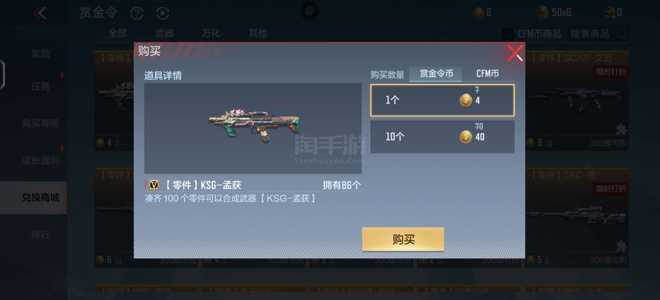Select the 武器 category tab
The width and height of the screenshot is (660, 300).
pos(164,33)
